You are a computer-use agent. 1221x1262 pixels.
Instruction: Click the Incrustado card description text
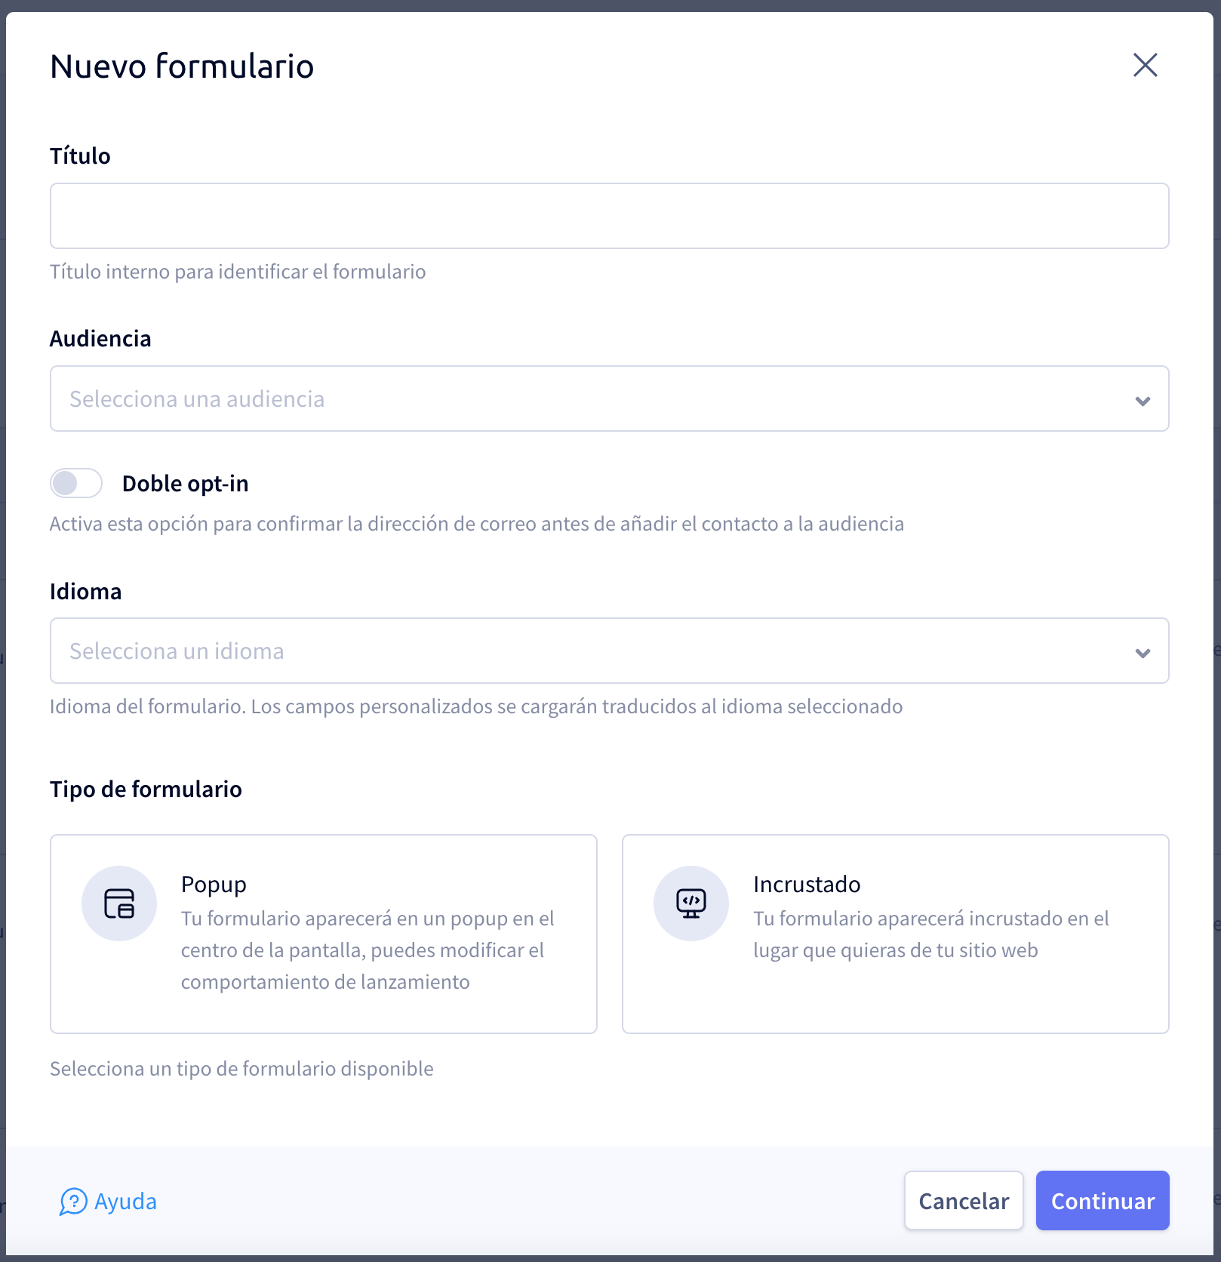[930, 934]
